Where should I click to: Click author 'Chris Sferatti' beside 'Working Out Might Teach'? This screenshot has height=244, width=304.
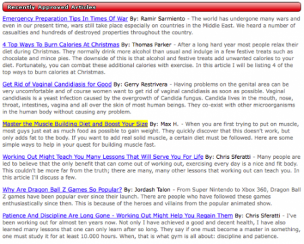point(233,157)
